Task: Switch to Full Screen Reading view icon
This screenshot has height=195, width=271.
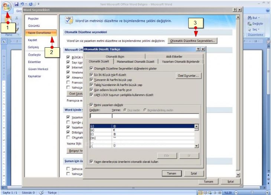Action: coord(205,192)
